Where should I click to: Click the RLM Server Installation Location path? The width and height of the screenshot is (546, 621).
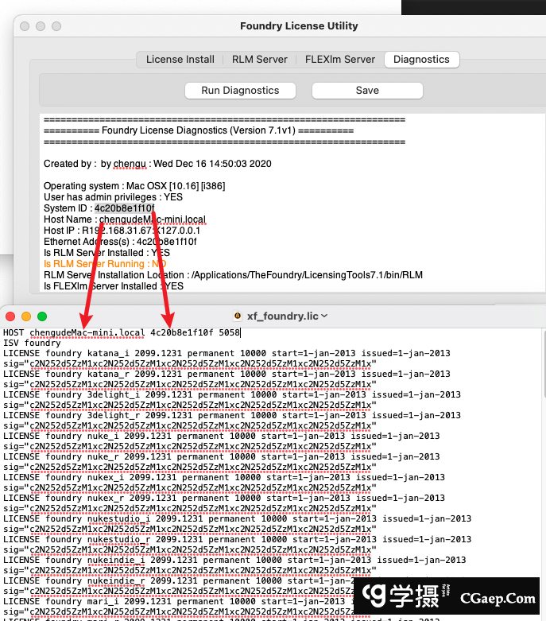(x=306, y=275)
